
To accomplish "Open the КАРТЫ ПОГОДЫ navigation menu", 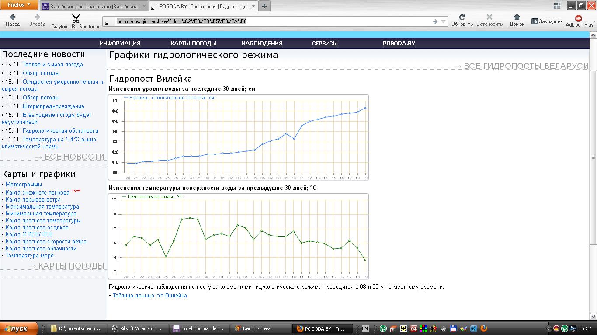I will tap(193, 43).
